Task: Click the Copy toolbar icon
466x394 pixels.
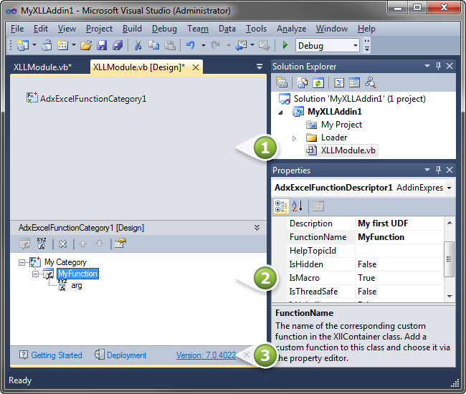Action: (x=153, y=45)
